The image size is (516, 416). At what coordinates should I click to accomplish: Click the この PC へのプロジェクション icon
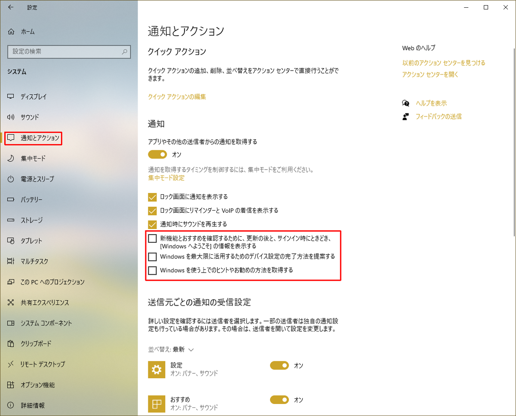pyautogui.click(x=11, y=282)
